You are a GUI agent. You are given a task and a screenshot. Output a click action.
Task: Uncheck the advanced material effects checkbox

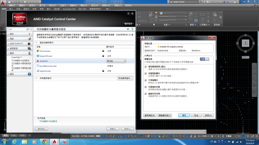point(146,94)
